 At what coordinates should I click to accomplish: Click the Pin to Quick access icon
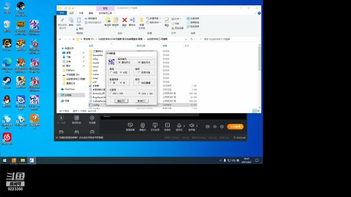pos(62,20)
